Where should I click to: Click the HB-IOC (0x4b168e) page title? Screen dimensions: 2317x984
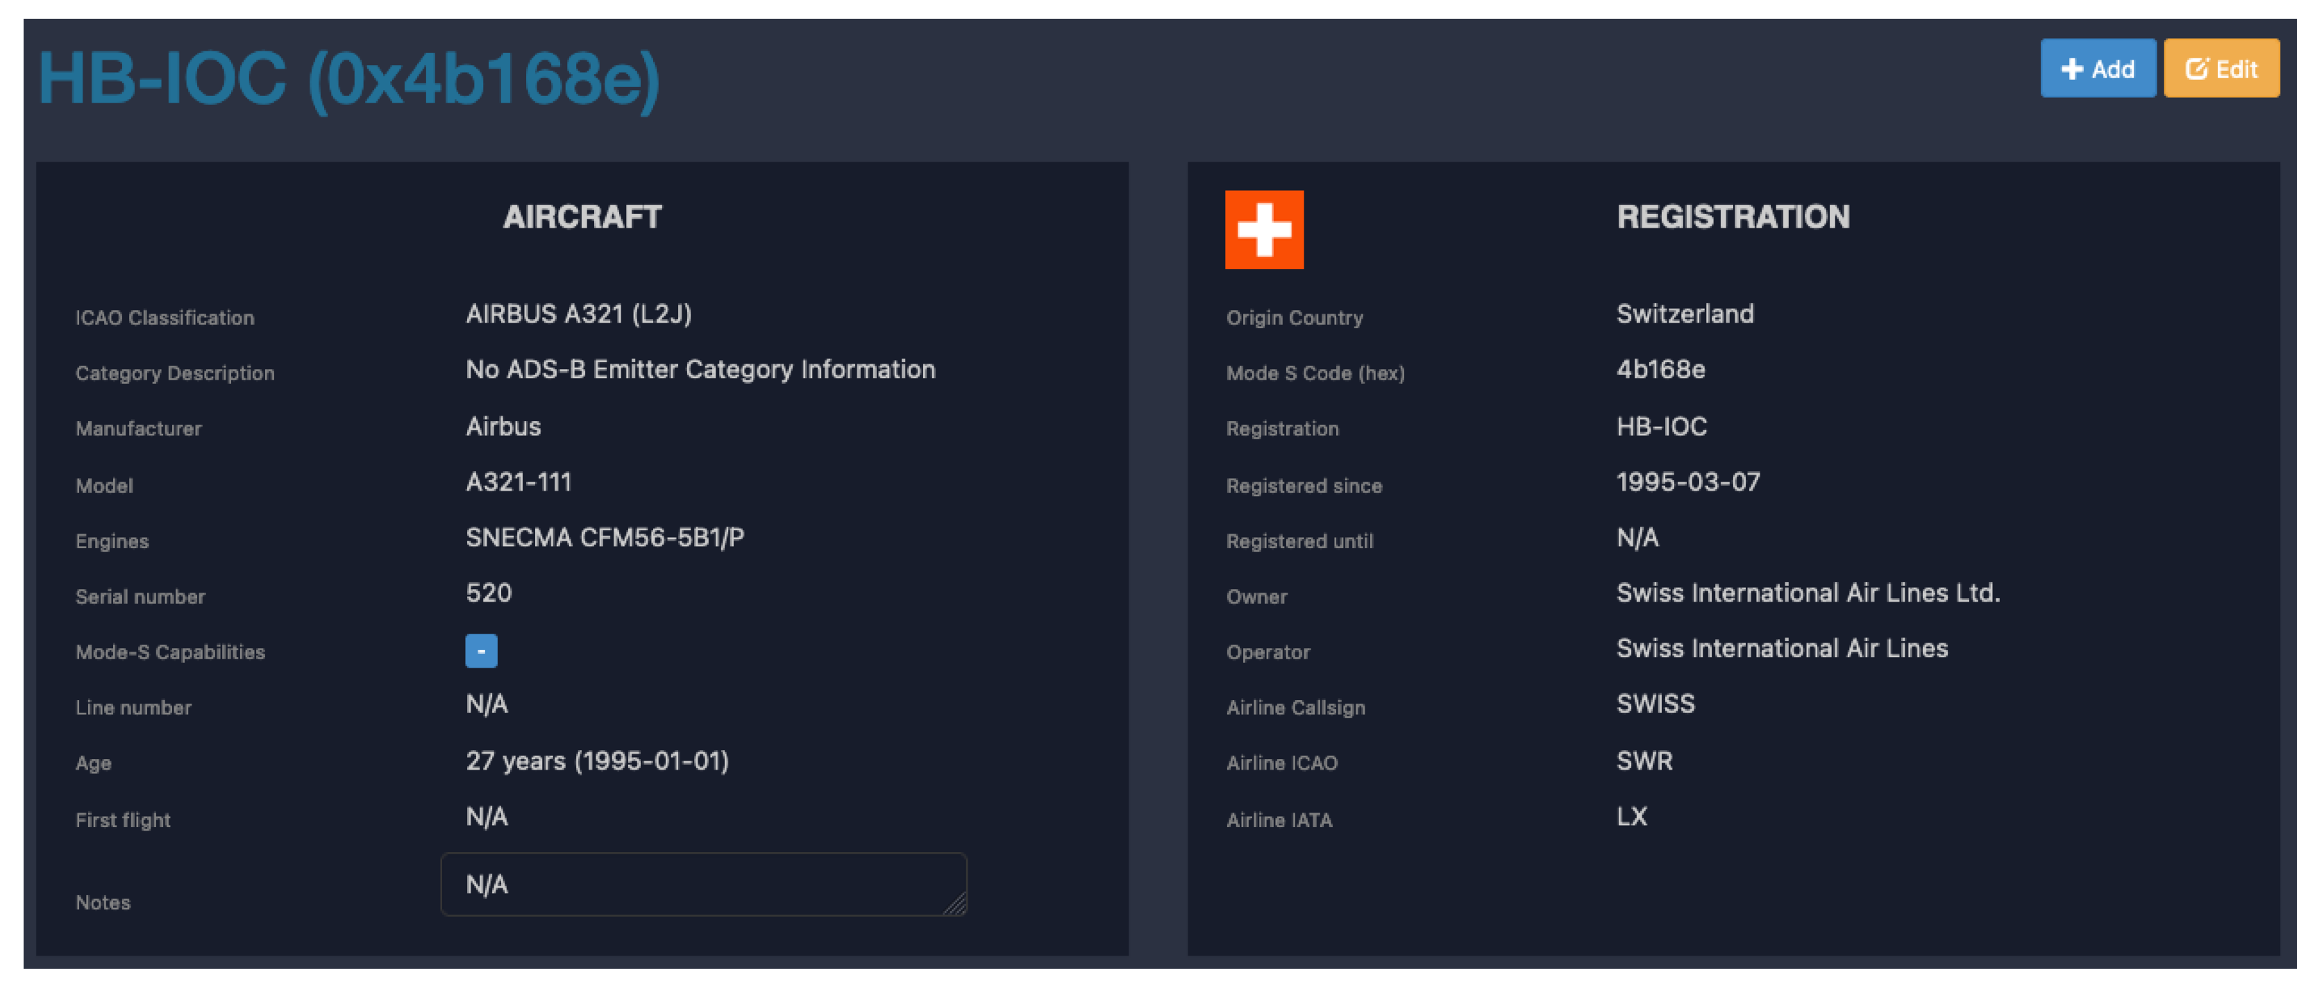click(348, 80)
